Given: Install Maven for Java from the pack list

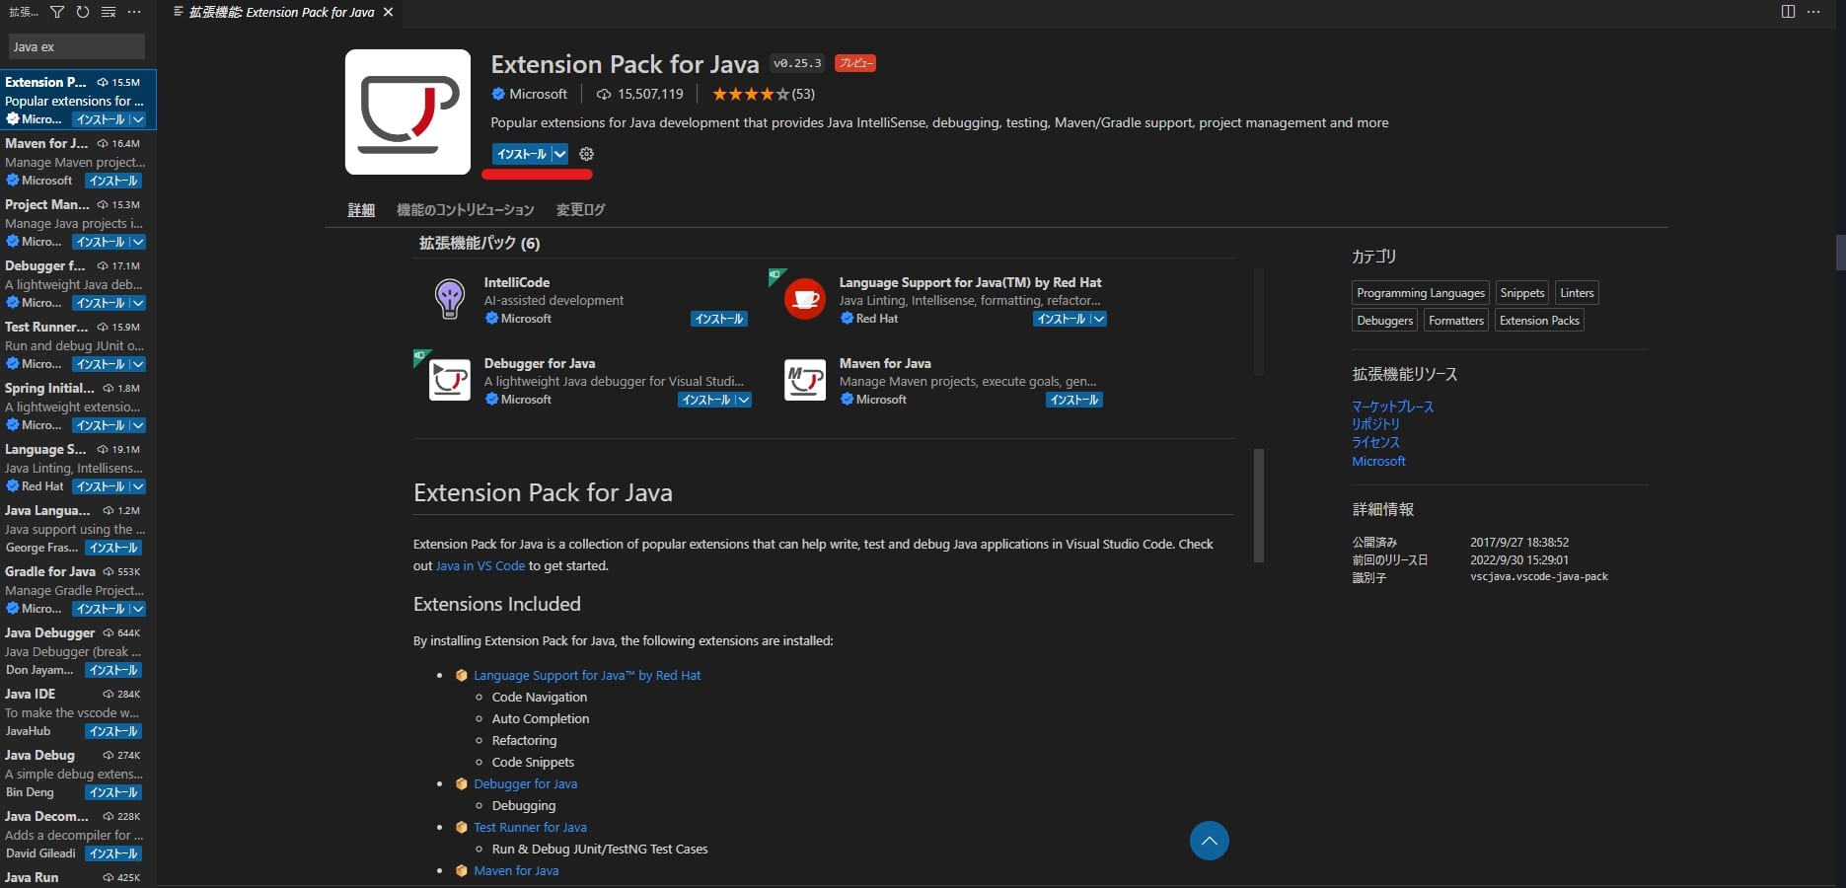Looking at the screenshot, I should pos(1074,400).
